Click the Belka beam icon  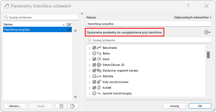99,53
